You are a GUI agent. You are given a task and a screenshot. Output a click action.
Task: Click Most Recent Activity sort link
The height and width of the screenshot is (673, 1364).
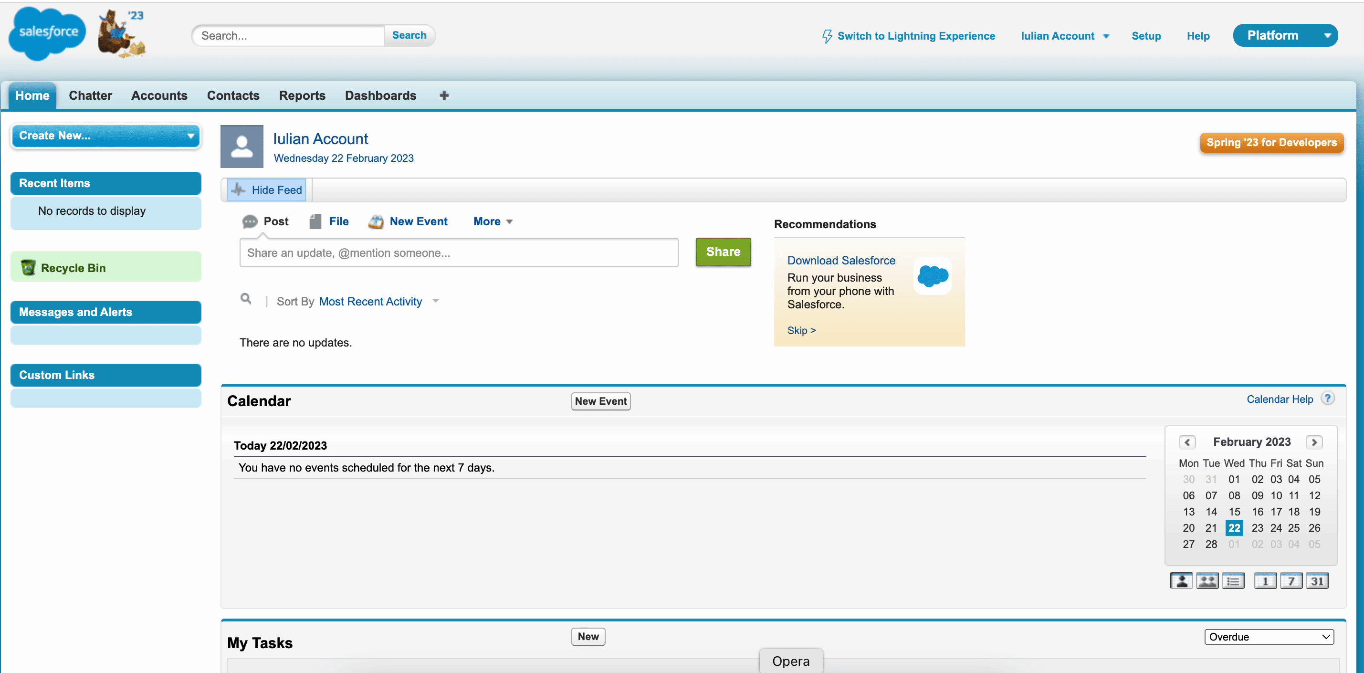pyautogui.click(x=370, y=301)
